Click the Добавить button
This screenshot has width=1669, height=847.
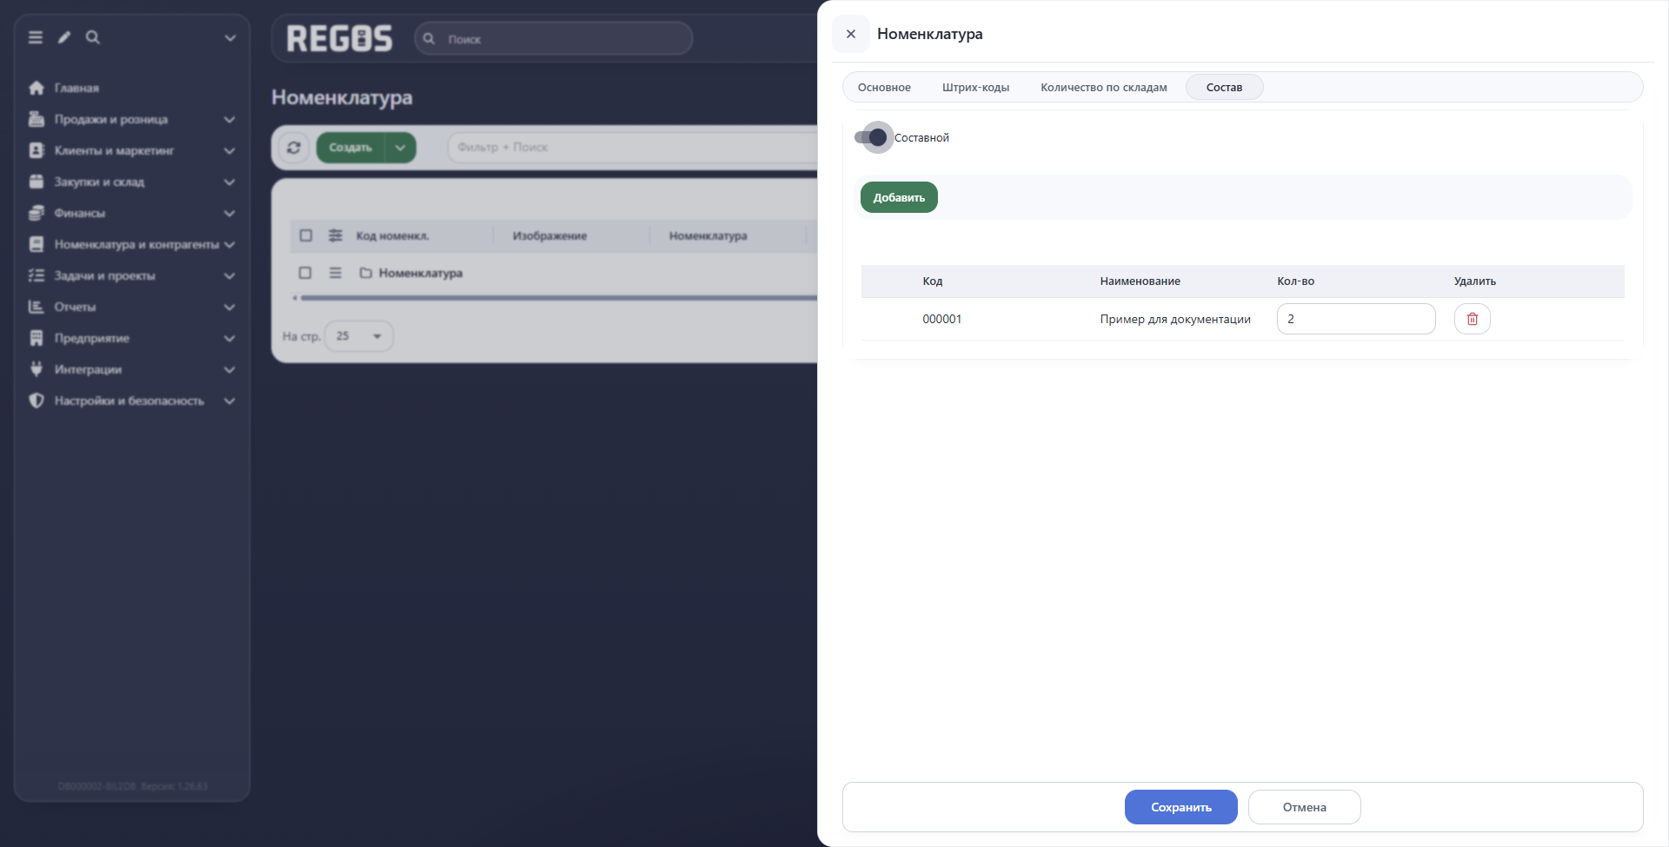coord(899,197)
